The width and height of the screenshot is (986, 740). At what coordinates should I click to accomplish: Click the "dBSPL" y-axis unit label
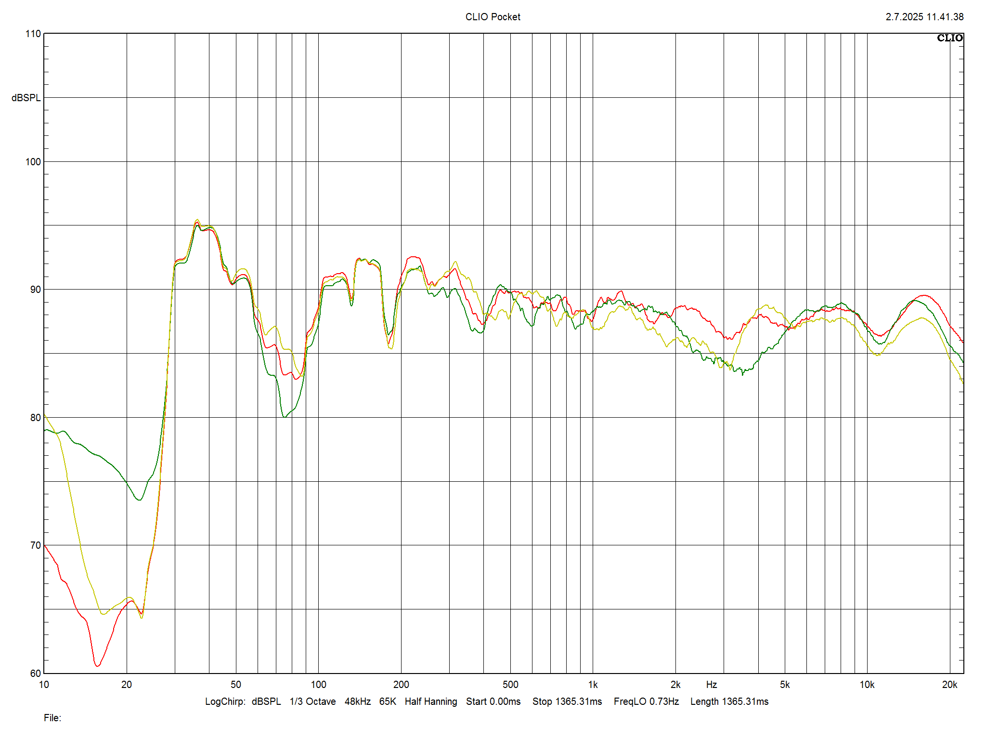(26, 98)
